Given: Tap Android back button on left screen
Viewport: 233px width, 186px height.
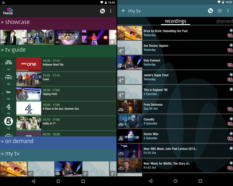Looking at the screenshot, I should (x=33, y=181).
